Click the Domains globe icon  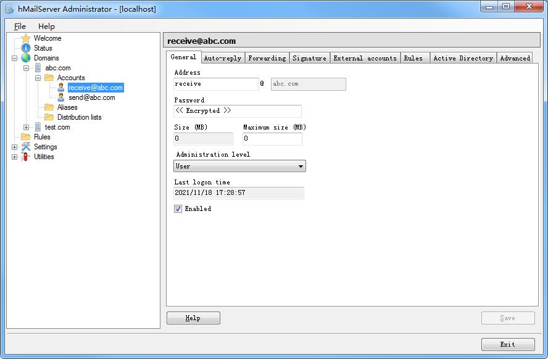tap(26, 57)
